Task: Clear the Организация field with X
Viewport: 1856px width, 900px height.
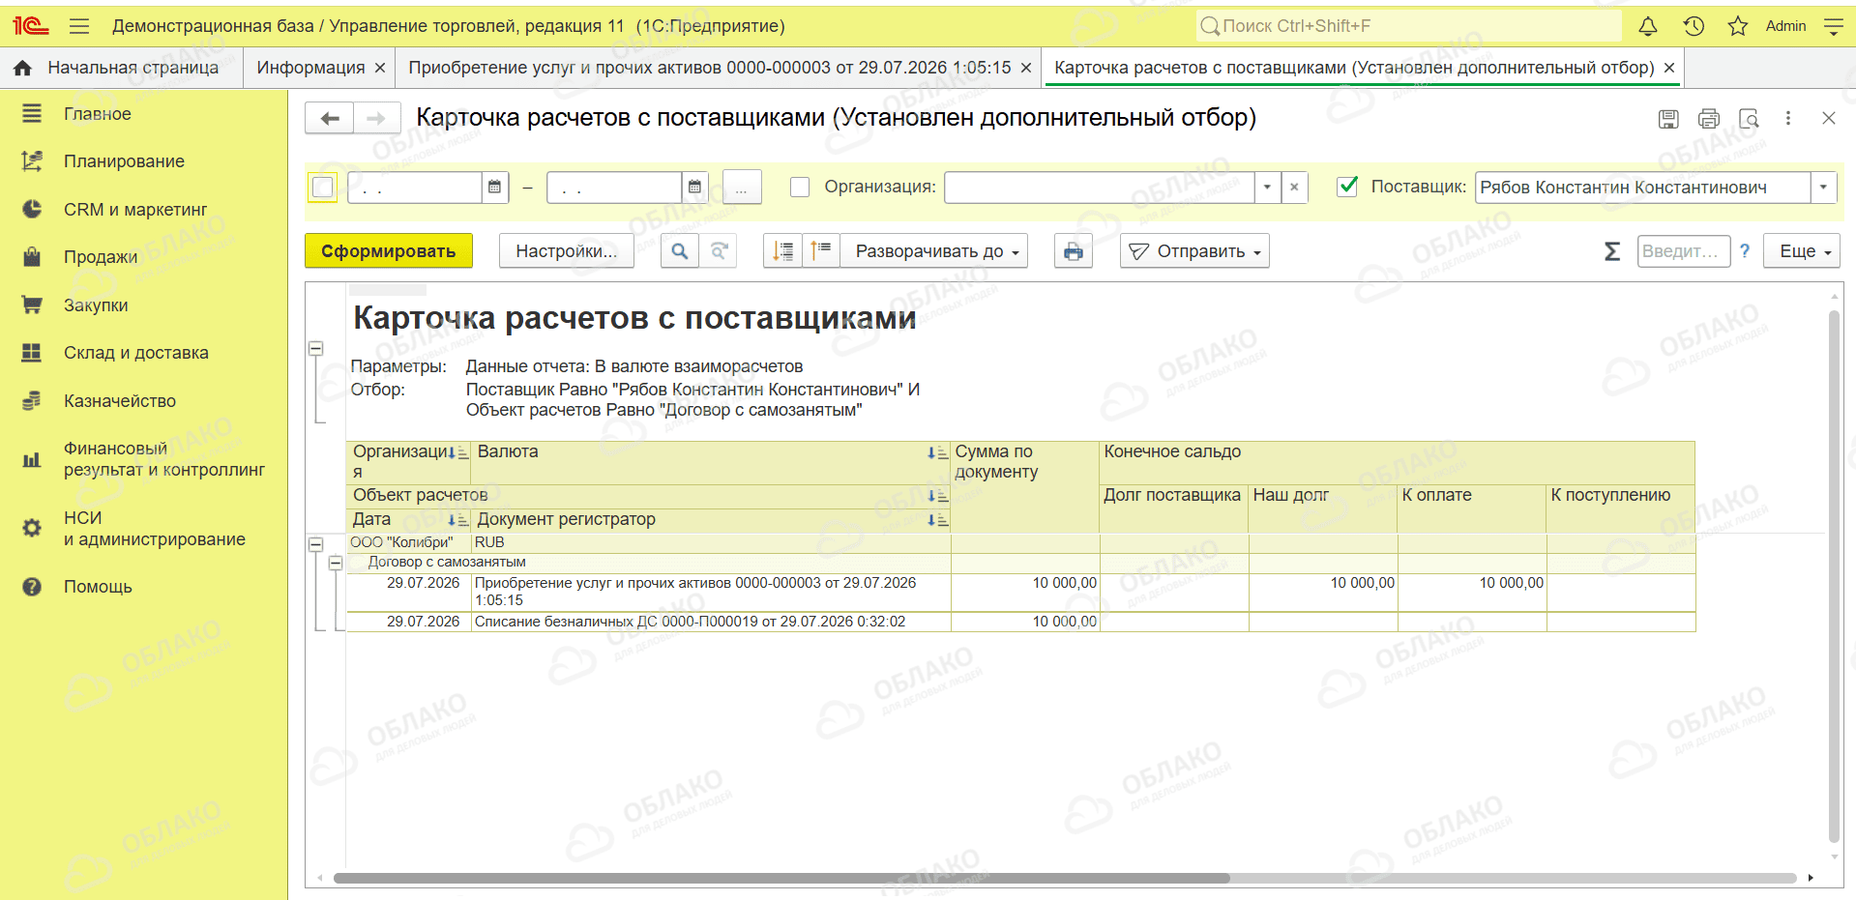Action: [x=1294, y=187]
